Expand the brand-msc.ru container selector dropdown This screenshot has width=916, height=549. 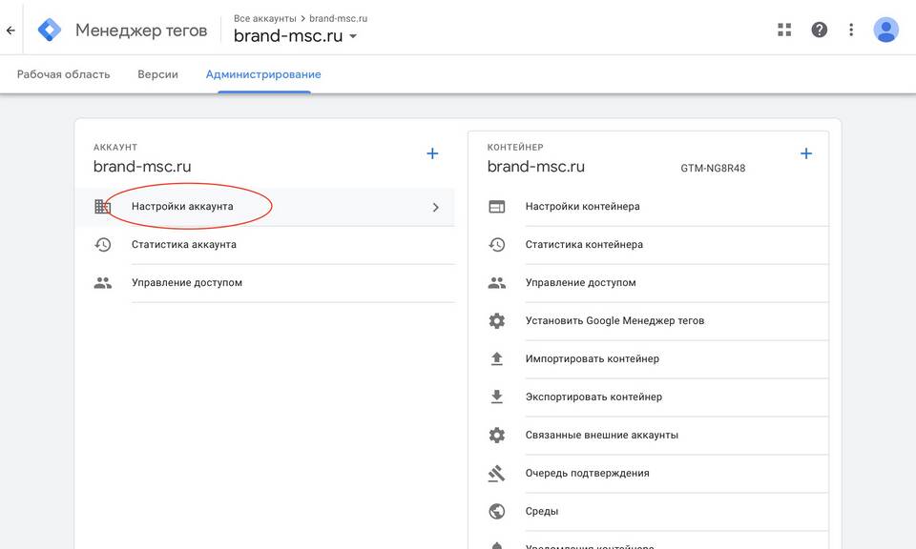(x=295, y=35)
